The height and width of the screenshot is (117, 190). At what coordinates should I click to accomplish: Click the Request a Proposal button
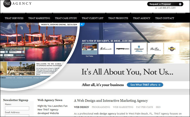coord(165,4)
